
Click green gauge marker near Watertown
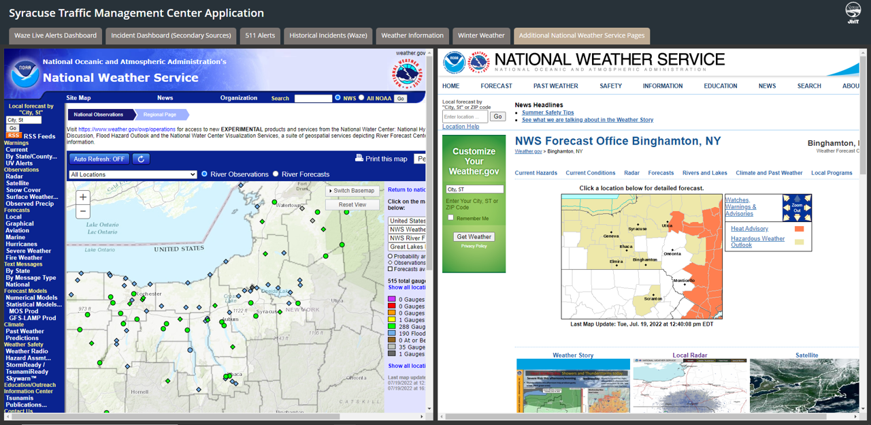(275, 202)
